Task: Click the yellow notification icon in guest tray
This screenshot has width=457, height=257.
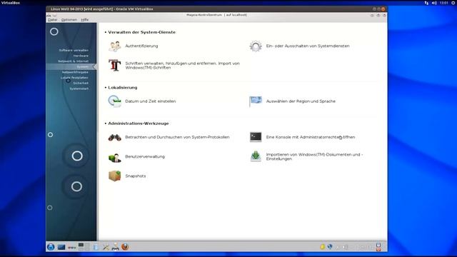Action: [x=322, y=247]
